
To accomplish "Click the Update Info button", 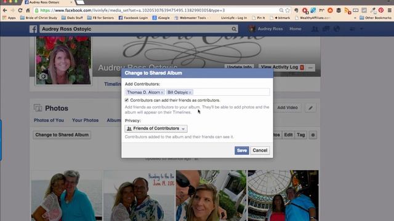I will coord(239,67).
